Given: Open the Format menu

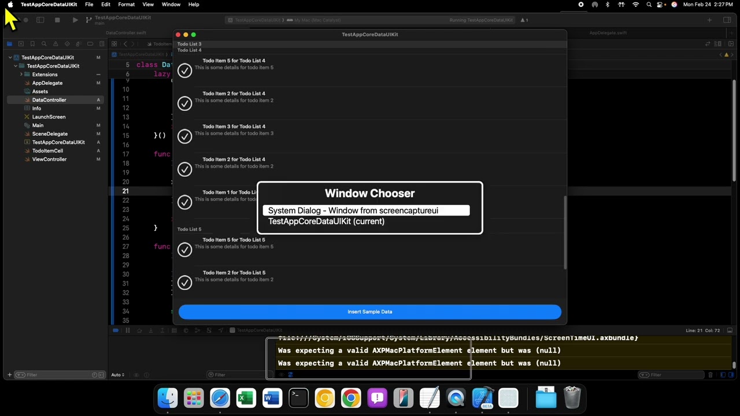Looking at the screenshot, I should [126, 5].
